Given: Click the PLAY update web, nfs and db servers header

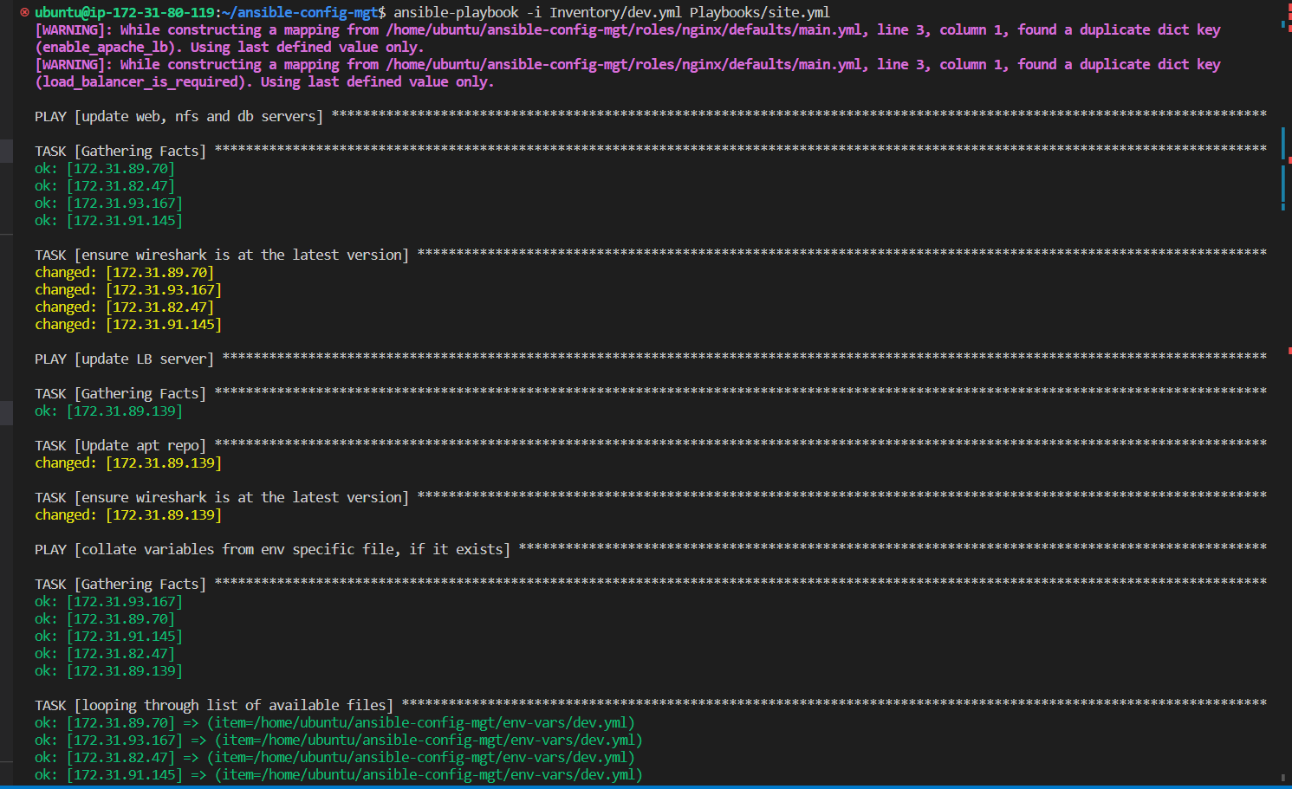Looking at the screenshot, I should (178, 115).
